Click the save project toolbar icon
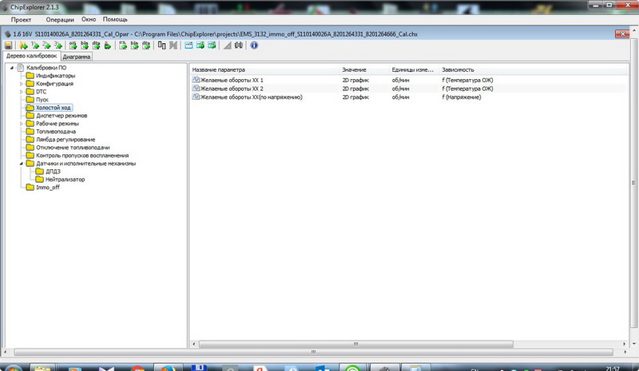The image size is (639, 371). click(x=8, y=45)
